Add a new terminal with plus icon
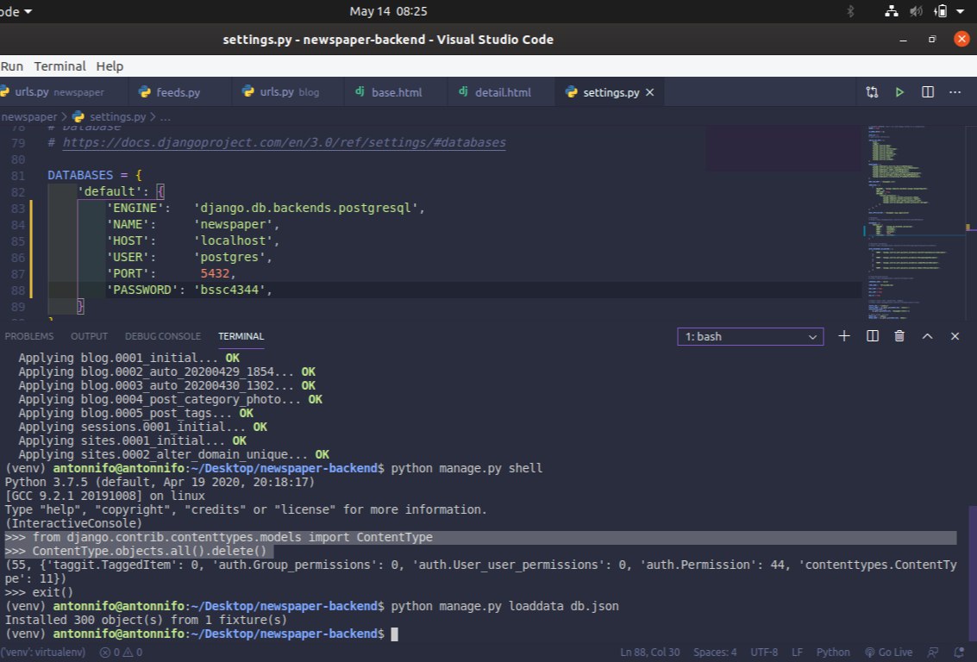 (x=843, y=336)
